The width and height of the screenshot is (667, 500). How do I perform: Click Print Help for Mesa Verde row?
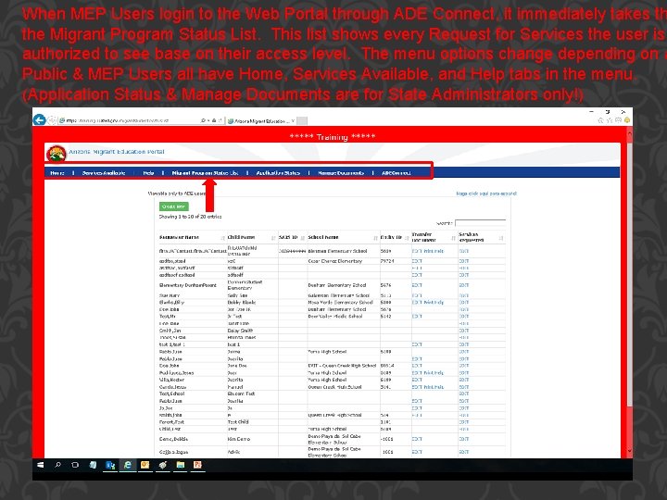tap(434, 302)
